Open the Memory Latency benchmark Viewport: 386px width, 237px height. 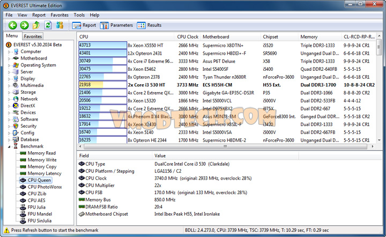tap(41, 174)
